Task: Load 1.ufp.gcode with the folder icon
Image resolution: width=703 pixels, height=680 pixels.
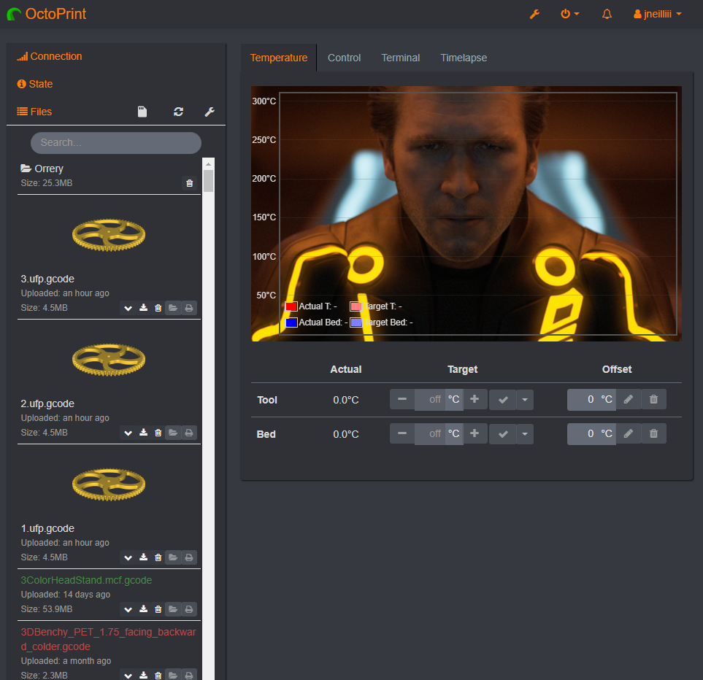Action: click(x=173, y=557)
